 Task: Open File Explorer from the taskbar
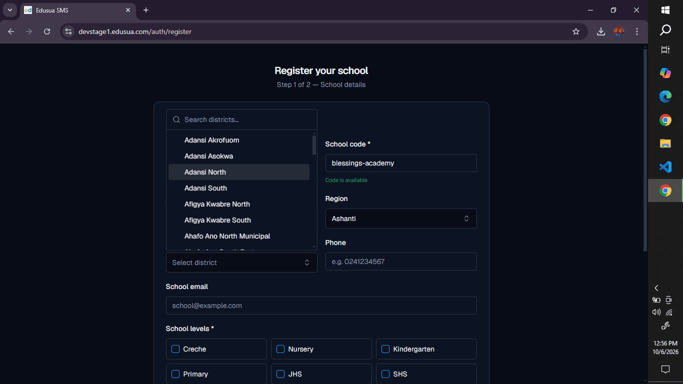point(665,143)
